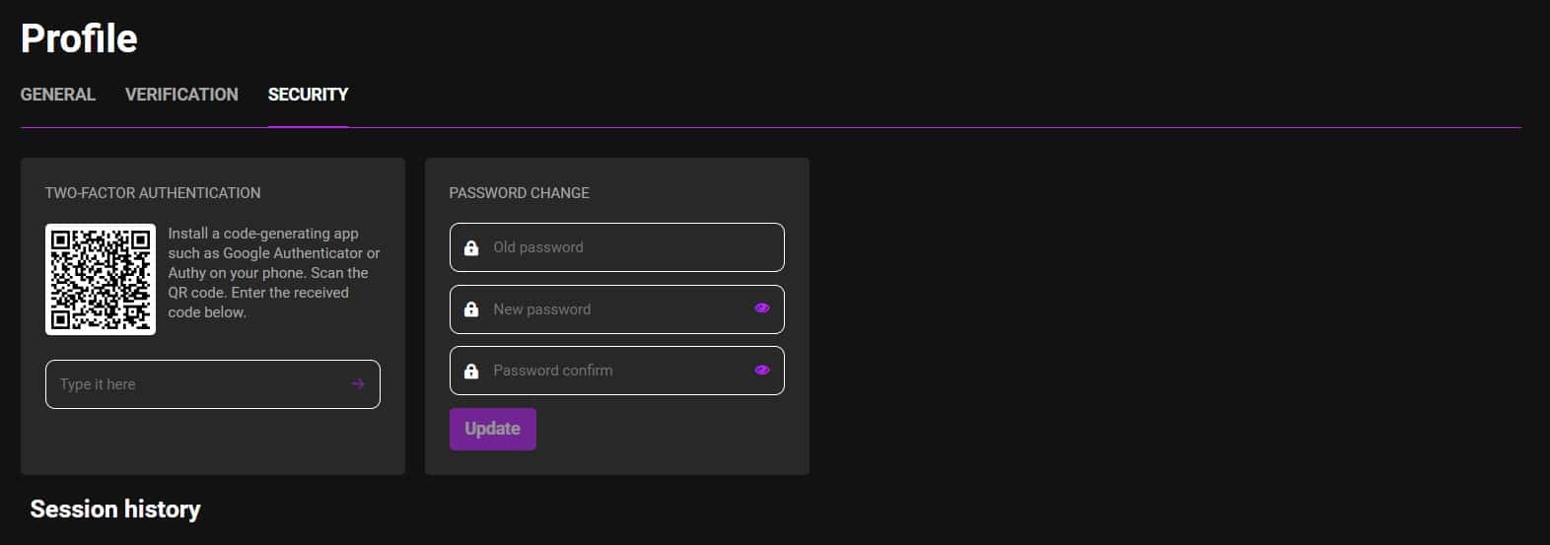Screen dimensions: 1550x545
Task: Click the Session history heading
Action: pos(115,510)
